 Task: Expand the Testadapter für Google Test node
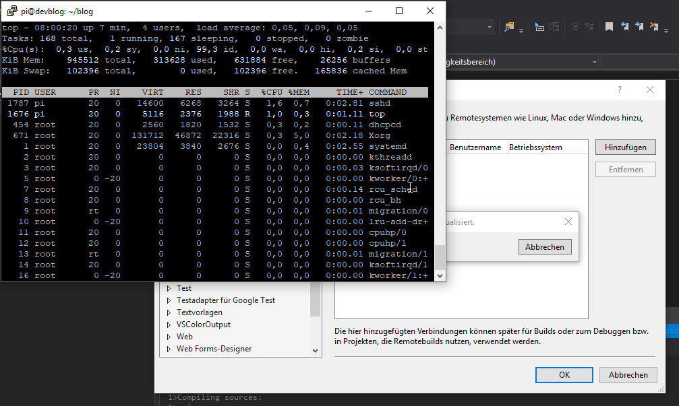pyautogui.click(x=169, y=300)
